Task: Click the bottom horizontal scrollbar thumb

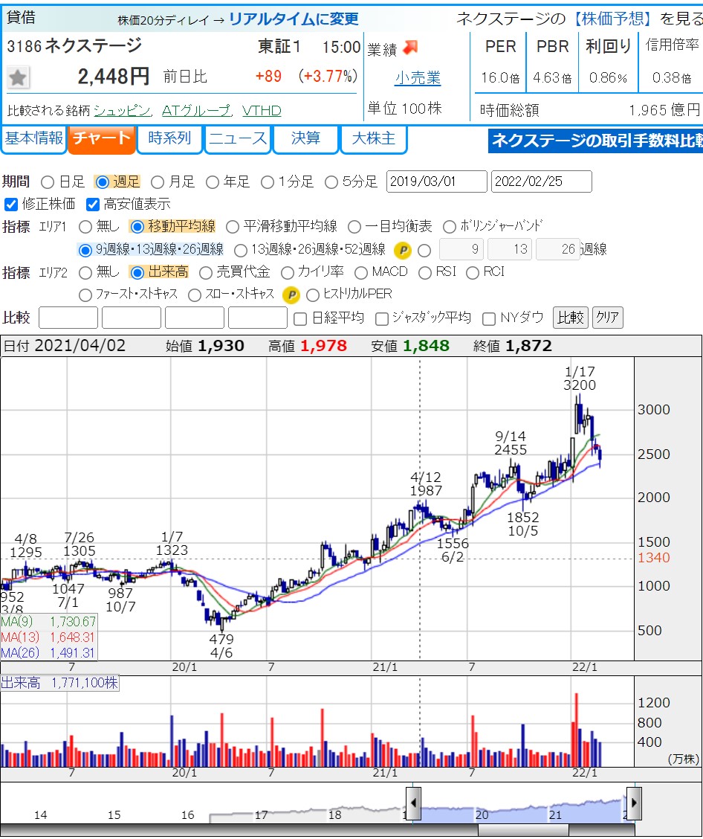Action: coord(523,829)
